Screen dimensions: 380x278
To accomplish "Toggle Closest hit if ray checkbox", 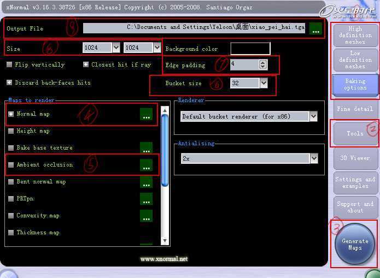I will 86,64.
